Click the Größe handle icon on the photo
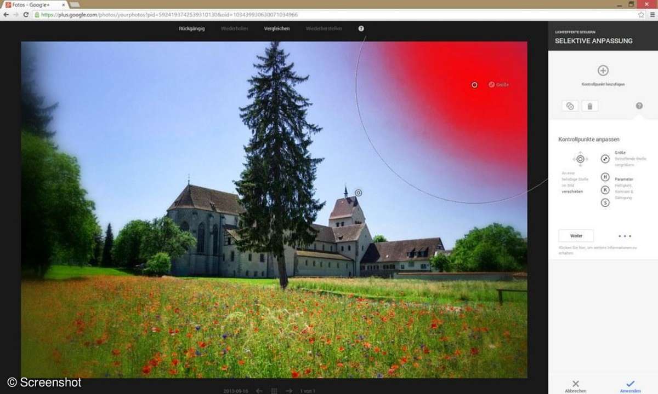658x394 pixels. point(492,85)
